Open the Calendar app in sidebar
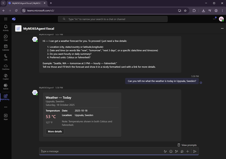Viewport: 226px width, 159px height. pos(6,47)
